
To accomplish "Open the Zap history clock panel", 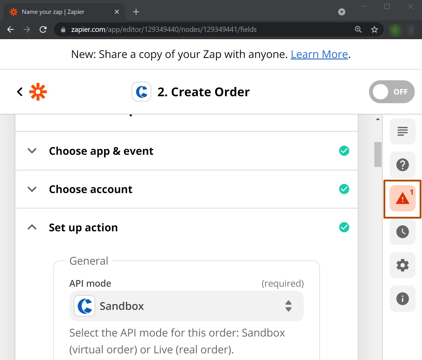I will pos(402,232).
